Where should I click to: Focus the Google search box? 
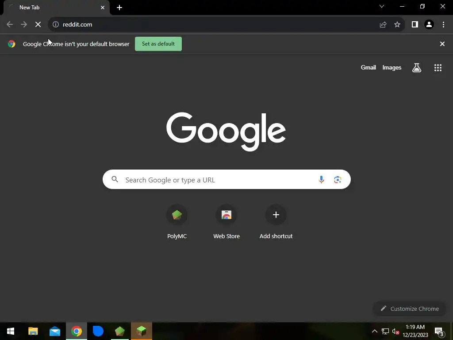click(226, 180)
